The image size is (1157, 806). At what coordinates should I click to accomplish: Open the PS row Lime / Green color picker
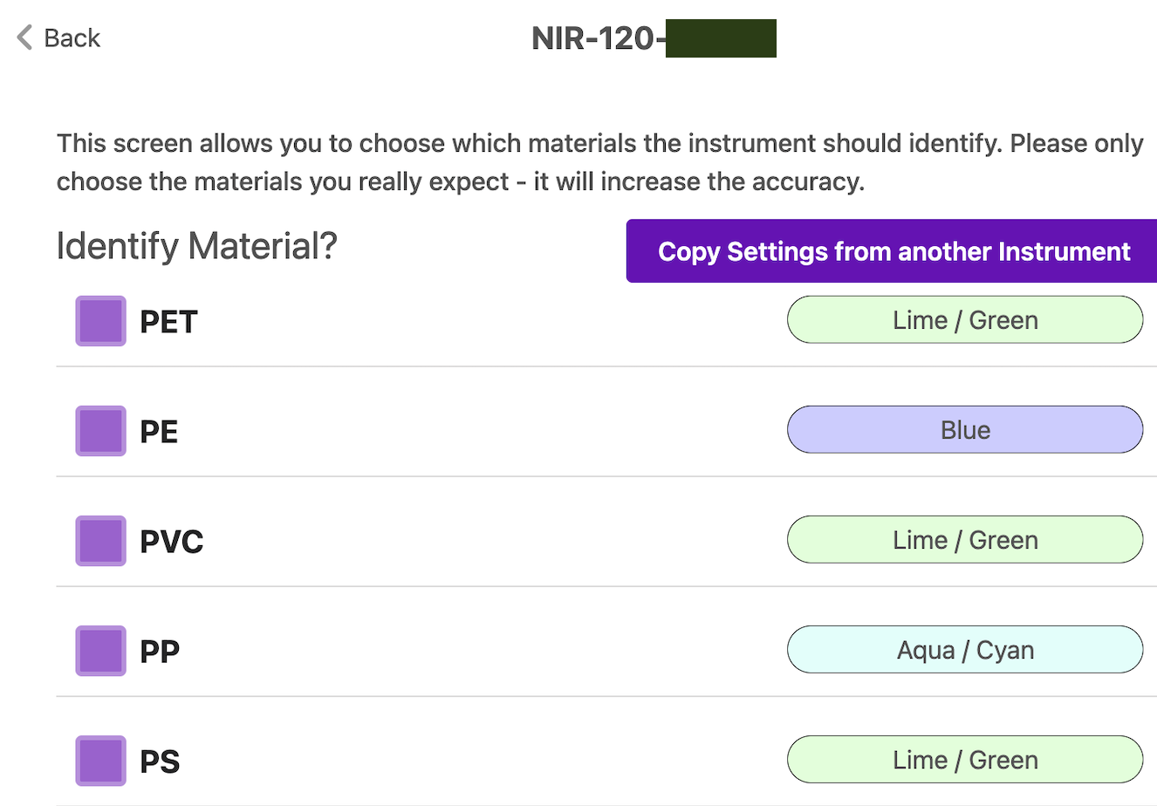click(x=964, y=760)
